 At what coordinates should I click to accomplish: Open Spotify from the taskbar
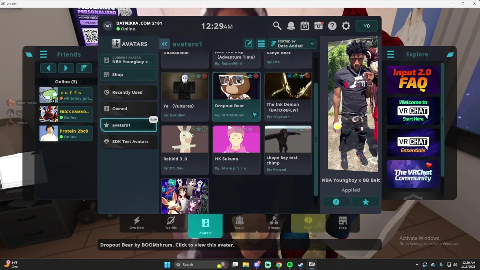coord(289,264)
